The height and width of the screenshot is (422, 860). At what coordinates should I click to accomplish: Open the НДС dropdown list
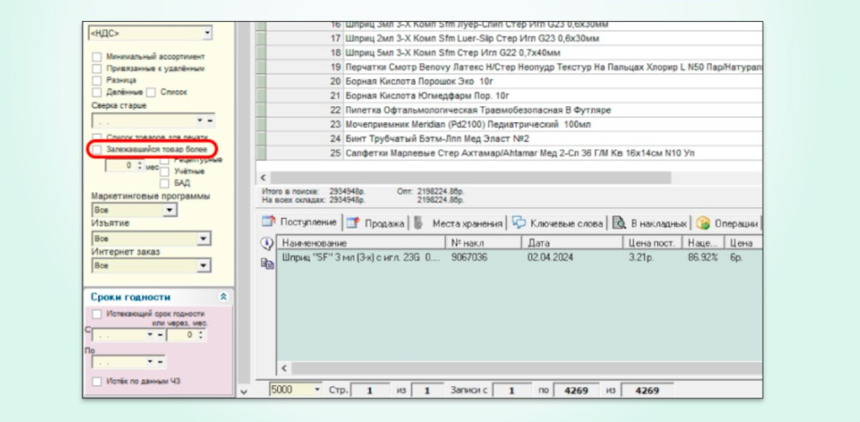[x=207, y=33]
